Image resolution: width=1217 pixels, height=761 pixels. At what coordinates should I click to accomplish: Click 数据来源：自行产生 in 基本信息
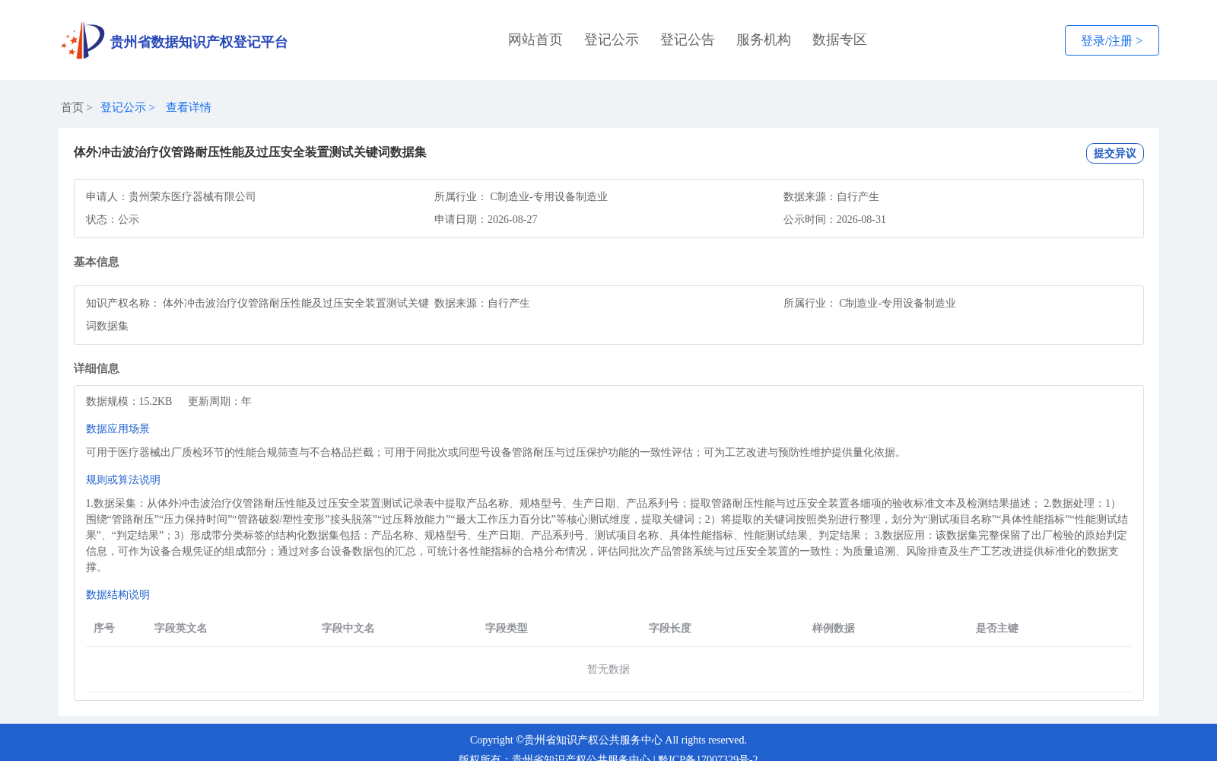pyautogui.click(x=482, y=303)
